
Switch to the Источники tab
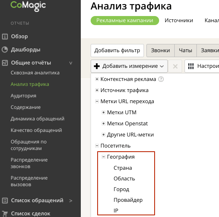click(x=179, y=21)
